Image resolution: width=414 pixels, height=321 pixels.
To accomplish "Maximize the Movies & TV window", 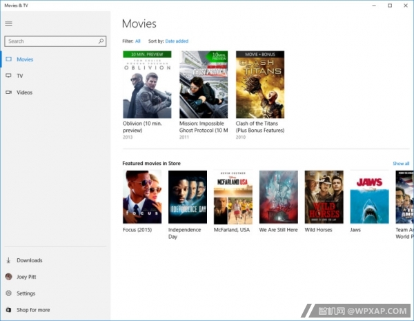I will 390,6.
